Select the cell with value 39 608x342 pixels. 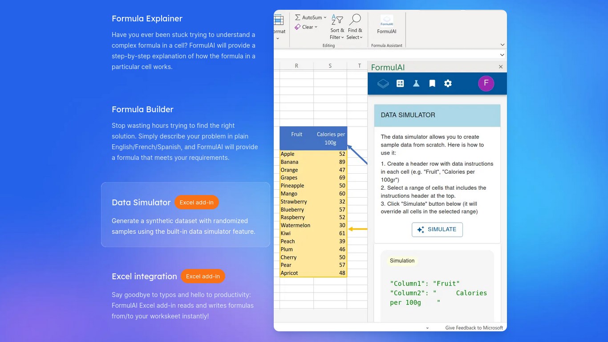[330, 241]
